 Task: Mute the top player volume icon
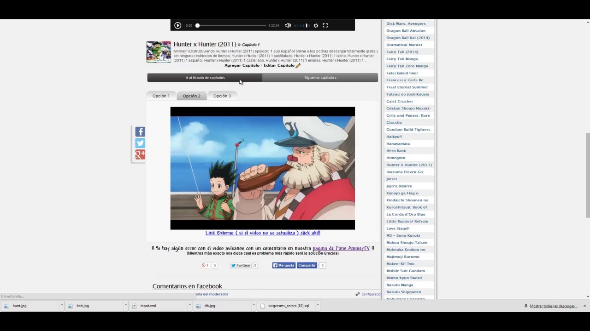pyautogui.click(x=288, y=25)
